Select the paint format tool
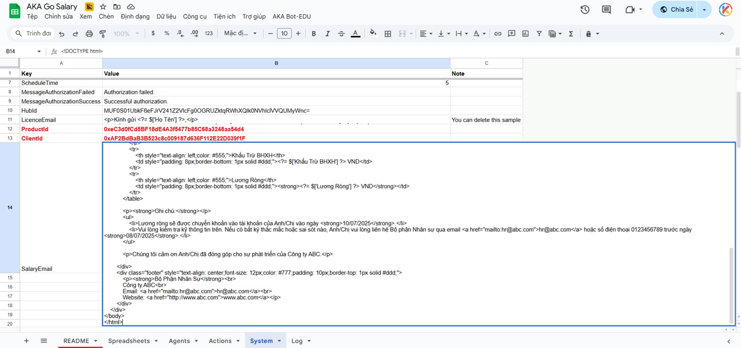 click(102, 34)
